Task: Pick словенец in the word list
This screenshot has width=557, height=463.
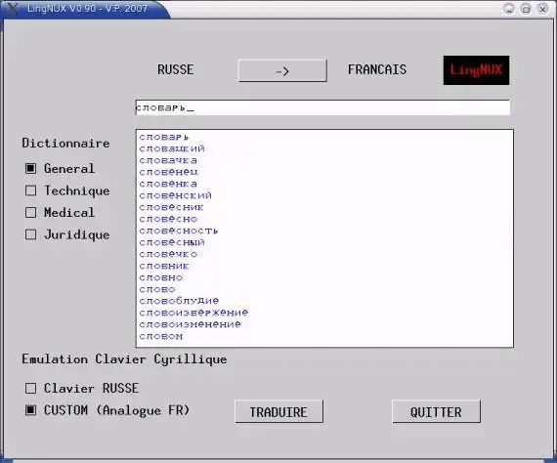Action: (169, 172)
